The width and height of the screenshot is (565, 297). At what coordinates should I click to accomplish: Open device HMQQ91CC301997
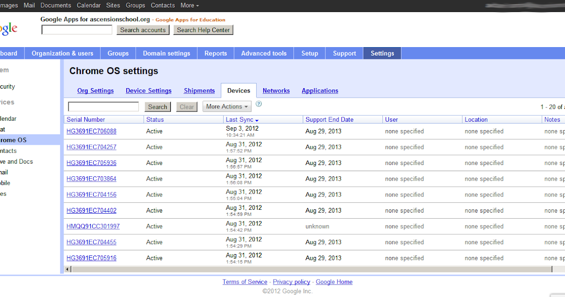(93, 226)
